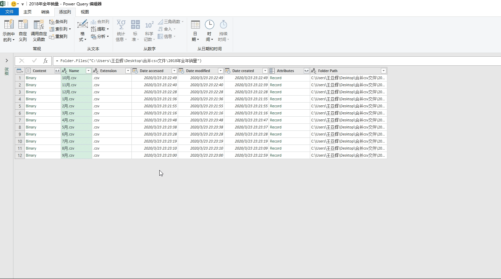Open the 索引列 dropdown arrow
Viewport: 501px width, 279px height.
click(70, 29)
